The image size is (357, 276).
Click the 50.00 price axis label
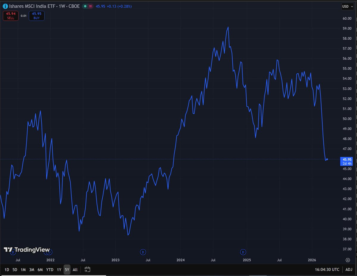pyautogui.click(x=347, y=119)
